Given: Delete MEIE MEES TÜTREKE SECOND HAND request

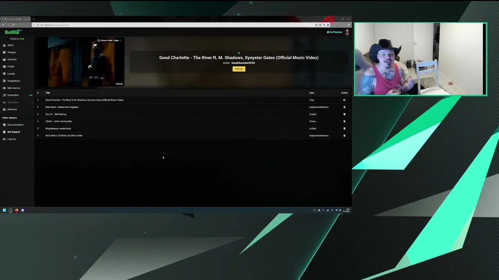Looking at the screenshot, I should point(344,136).
